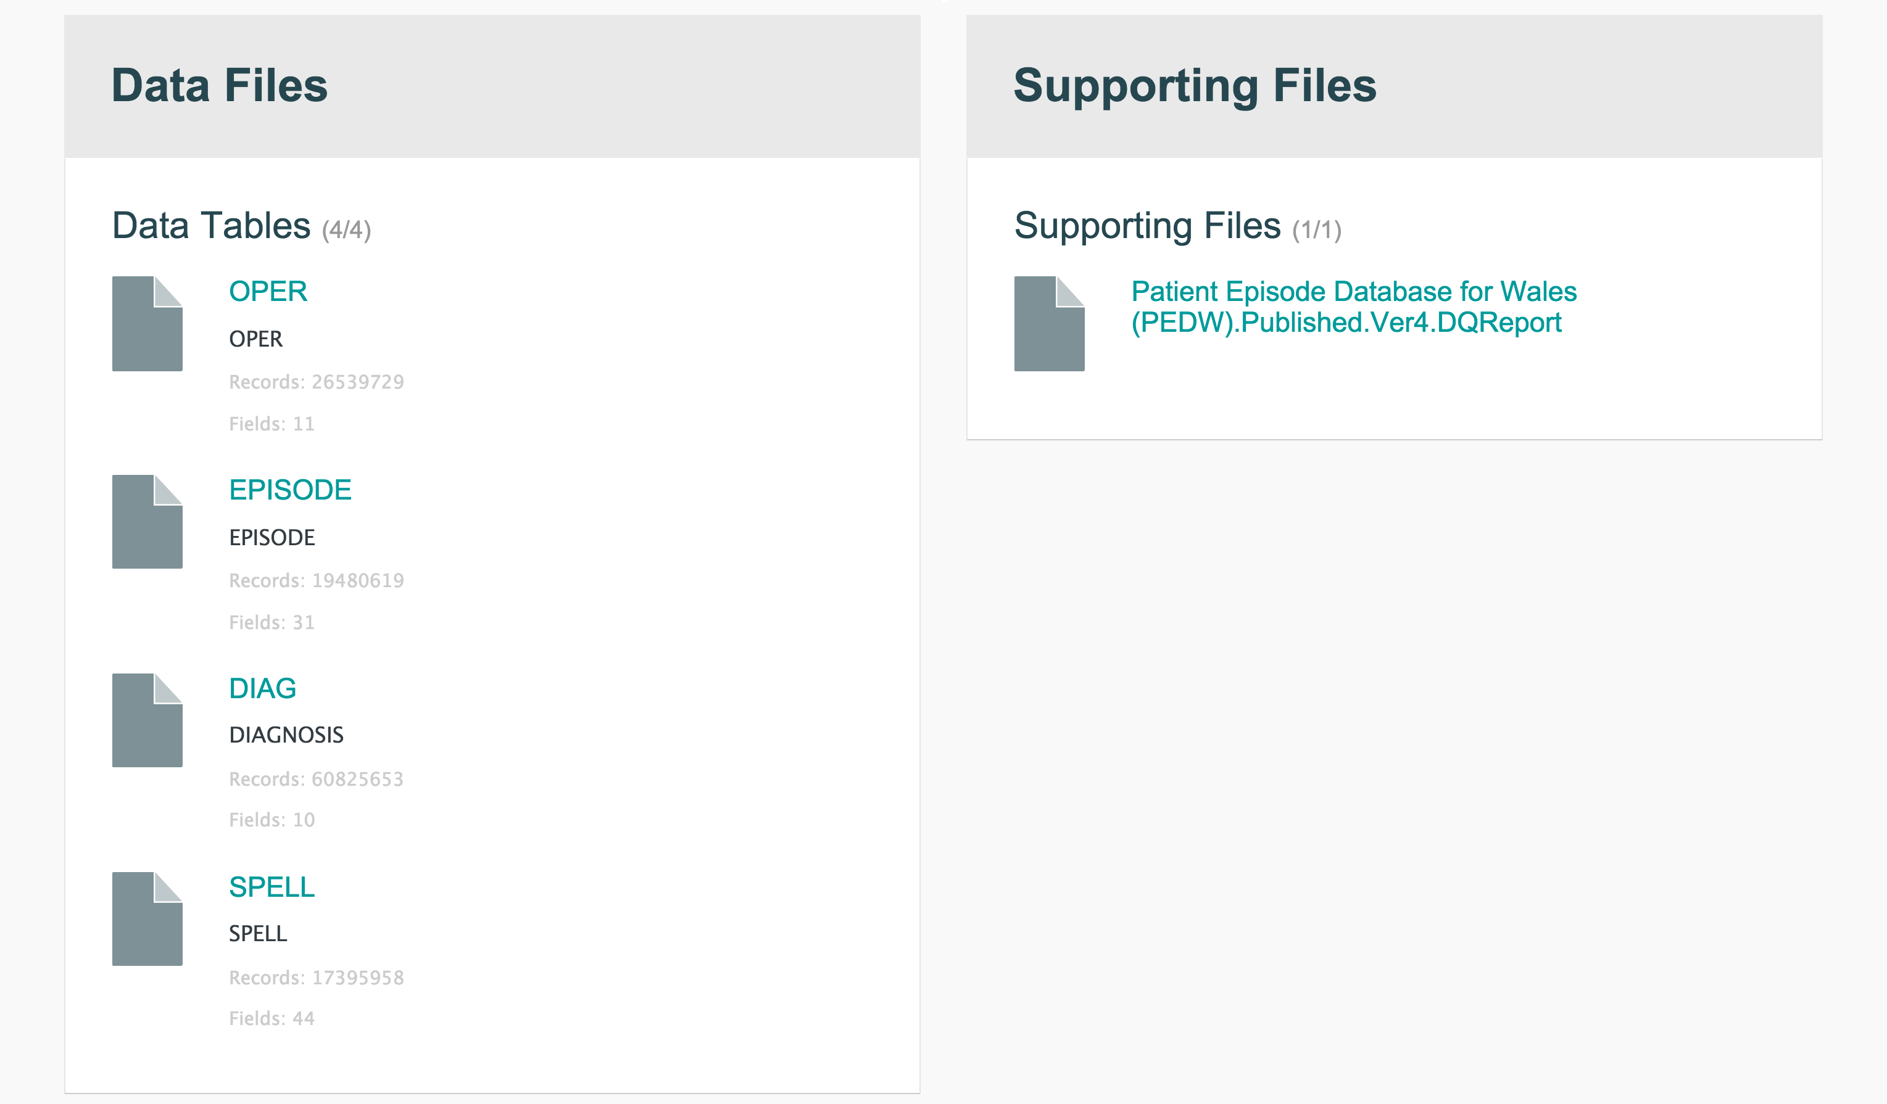The height and width of the screenshot is (1104, 1887).
Task: Open the teal DIAG table link
Action: [263, 688]
